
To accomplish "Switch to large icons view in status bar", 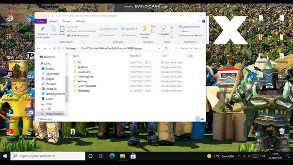I will click(x=202, y=119).
